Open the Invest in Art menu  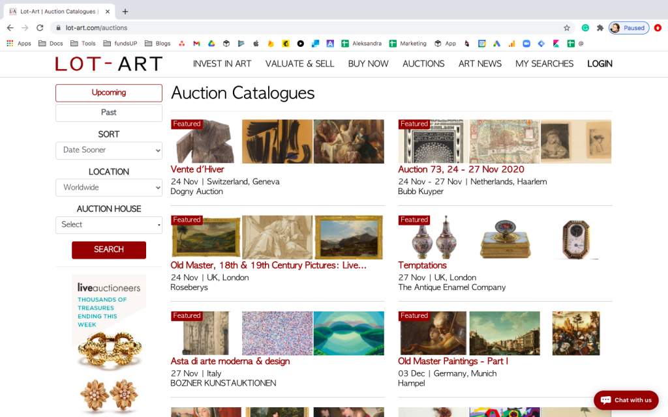(222, 64)
